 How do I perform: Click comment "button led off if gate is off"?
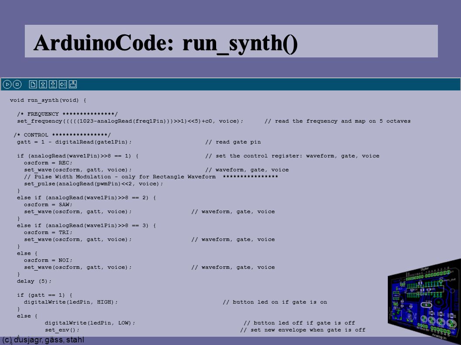point(299,323)
